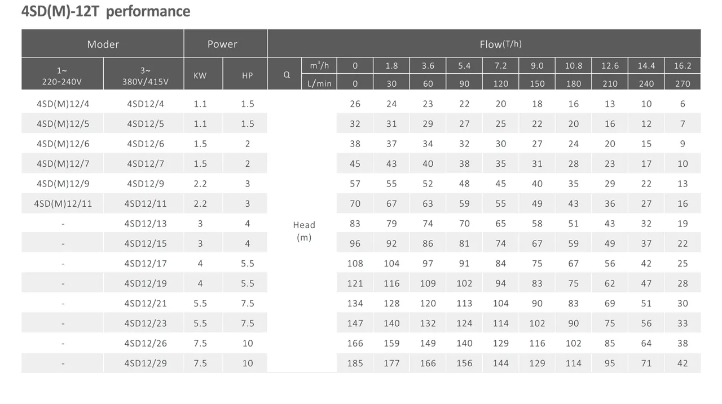The image size is (722, 404).
Task: Select the head value 185 cell
Action: (x=355, y=363)
